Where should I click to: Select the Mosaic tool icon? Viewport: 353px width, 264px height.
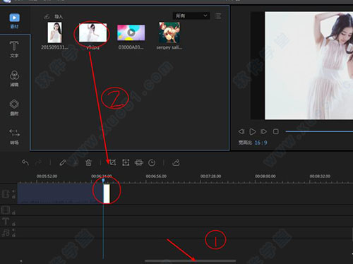pos(139,162)
